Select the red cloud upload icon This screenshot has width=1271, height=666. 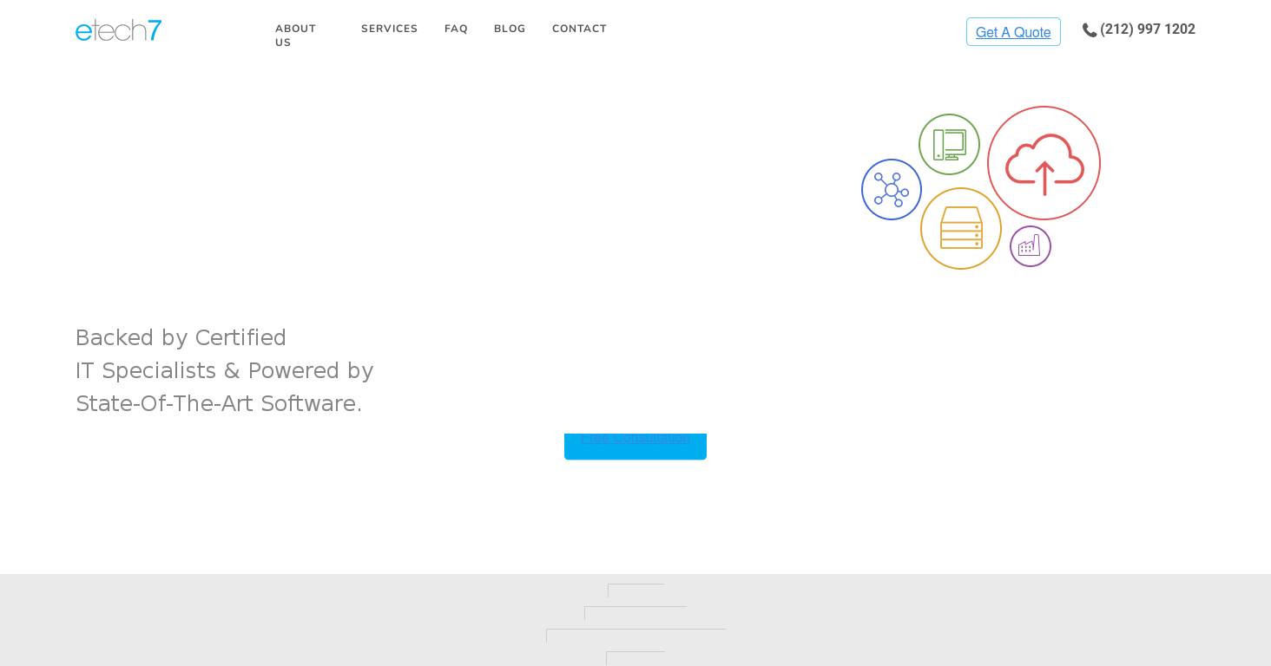[1044, 163]
